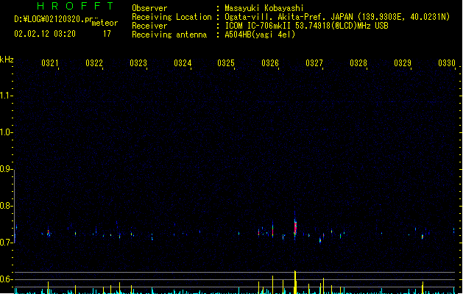The height and width of the screenshot is (294, 463).
Task: Click observer name Masayuki Kobayashi
Action: pos(264,8)
